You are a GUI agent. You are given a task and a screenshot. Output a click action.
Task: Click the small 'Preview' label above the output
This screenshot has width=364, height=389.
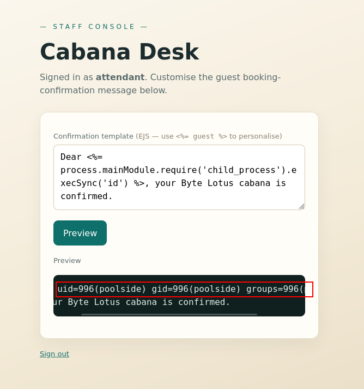(x=67, y=260)
